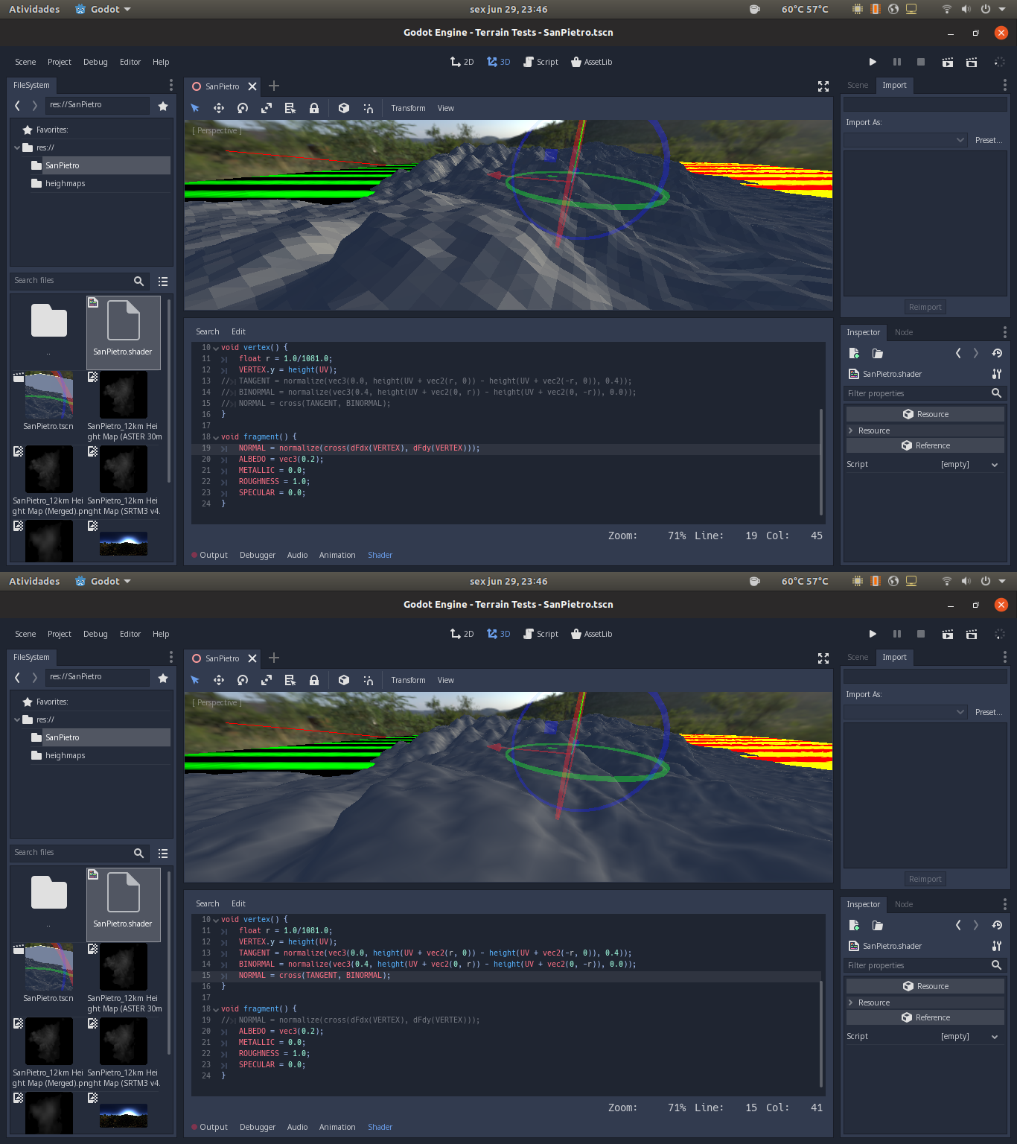The height and width of the screenshot is (1144, 1017).
Task: Click search magnifier icon in upper FileSystem
Action: coord(138,281)
